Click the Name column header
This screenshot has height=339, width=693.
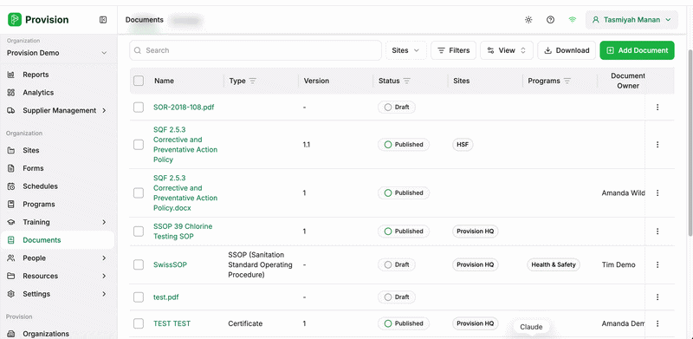click(x=164, y=81)
